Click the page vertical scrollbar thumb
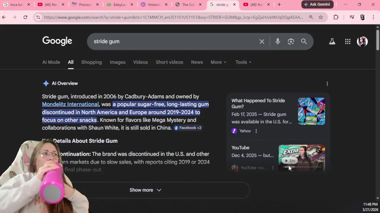The height and width of the screenshot is (213, 380). pos(378,40)
